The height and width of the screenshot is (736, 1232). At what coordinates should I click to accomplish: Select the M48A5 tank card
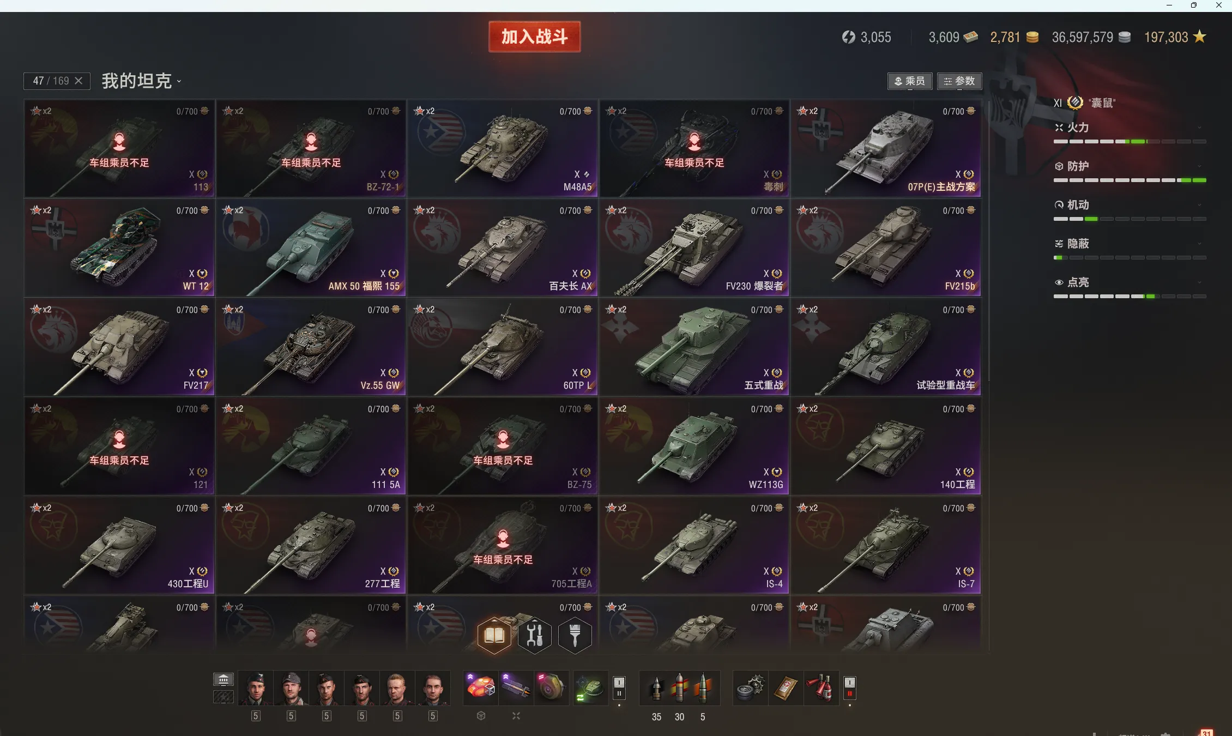[x=503, y=148]
